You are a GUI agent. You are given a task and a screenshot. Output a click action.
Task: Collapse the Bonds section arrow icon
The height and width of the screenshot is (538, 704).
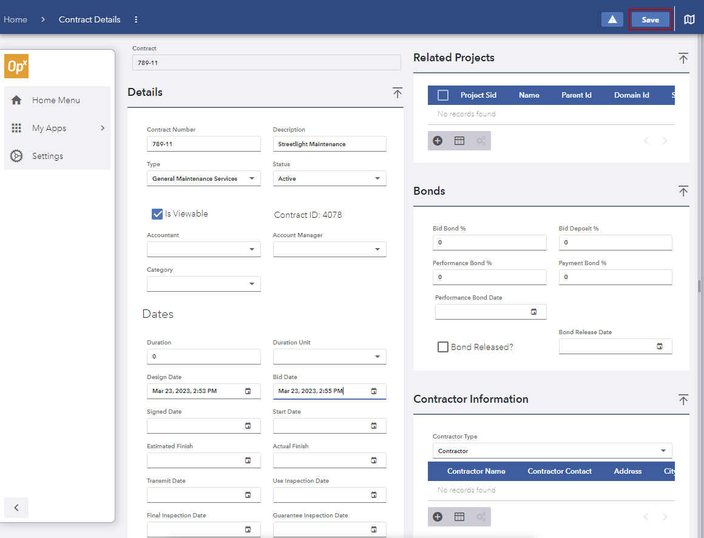pyautogui.click(x=683, y=191)
